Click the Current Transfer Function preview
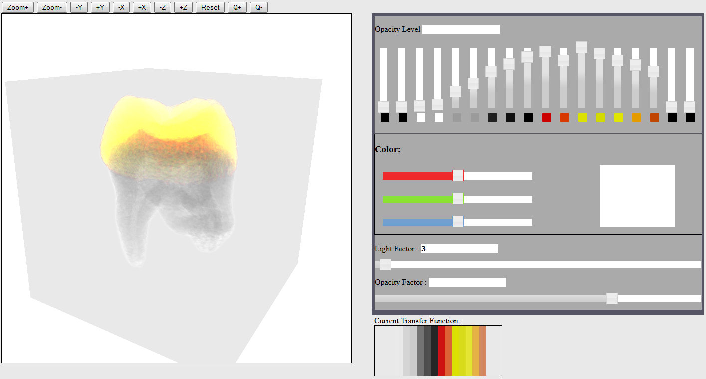Image resolution: width=706 pixels, height=379 pixels. point(438,351)
